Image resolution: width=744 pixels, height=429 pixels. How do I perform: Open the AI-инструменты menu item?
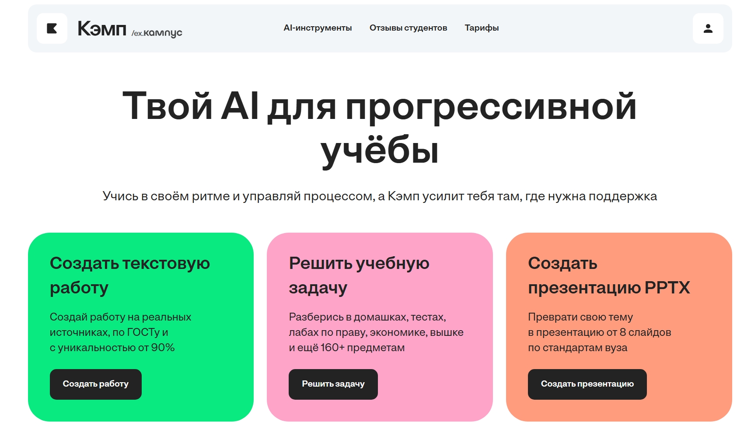[318, 28]
